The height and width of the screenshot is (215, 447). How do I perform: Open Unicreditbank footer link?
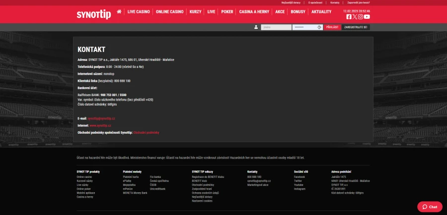157,189
